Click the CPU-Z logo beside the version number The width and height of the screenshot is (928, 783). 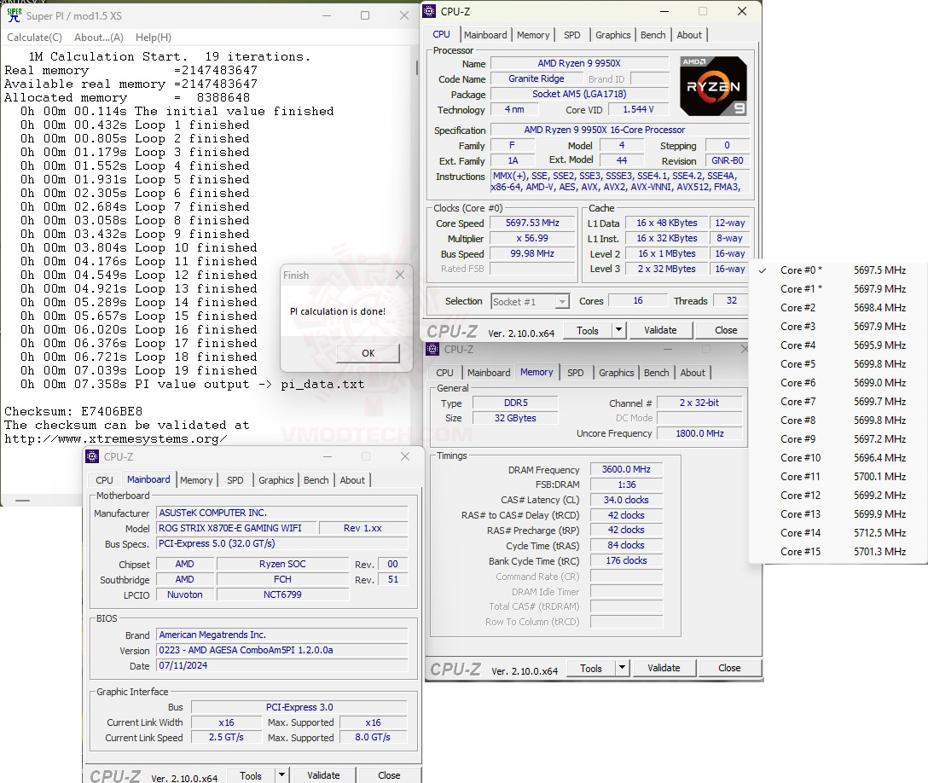pos(454,329)
